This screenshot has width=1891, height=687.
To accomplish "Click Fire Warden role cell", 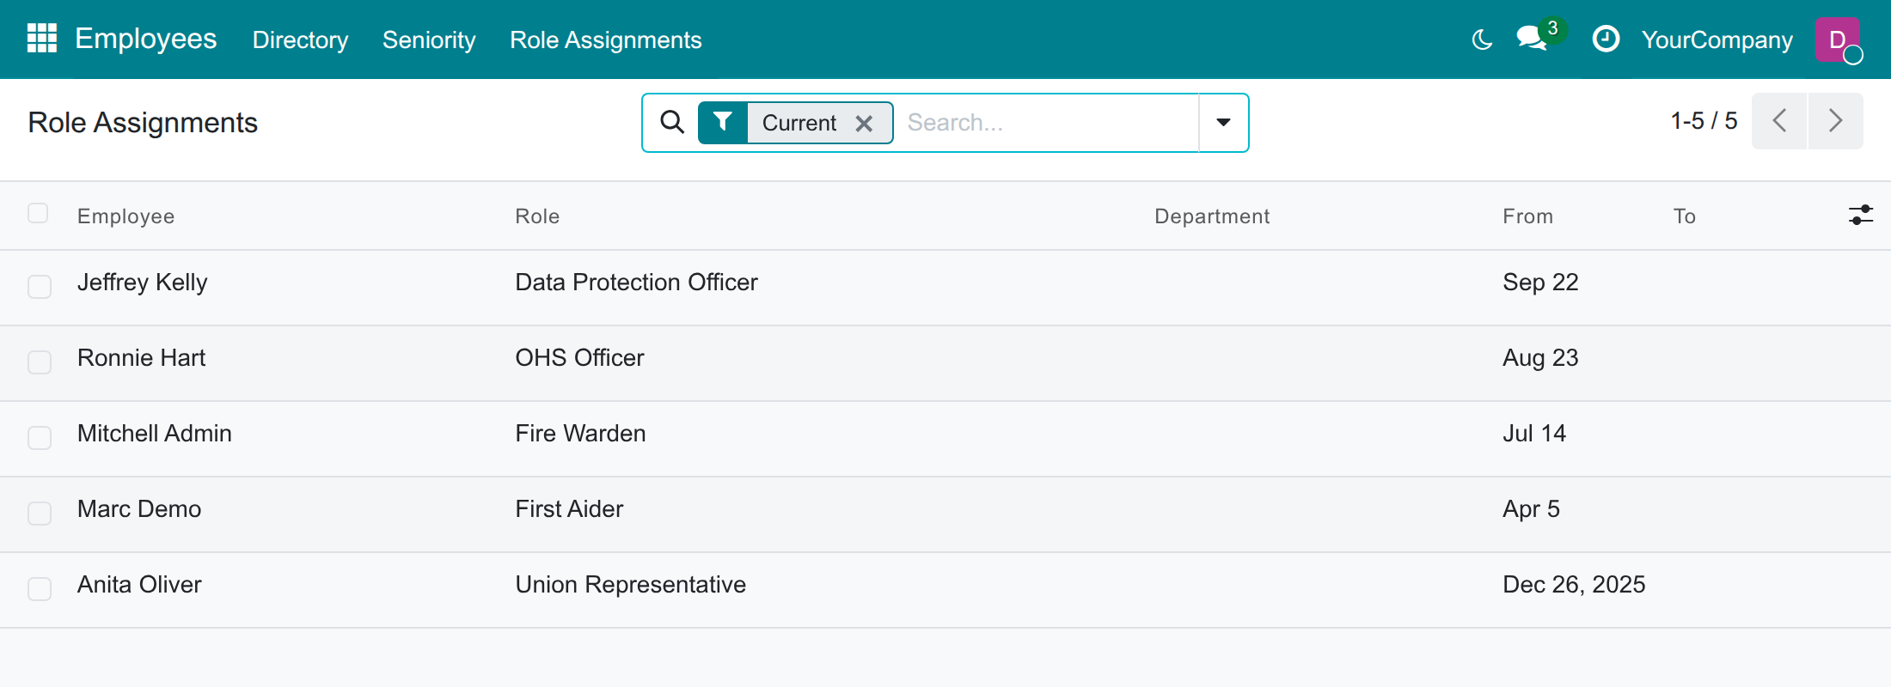I will [580, 434].
